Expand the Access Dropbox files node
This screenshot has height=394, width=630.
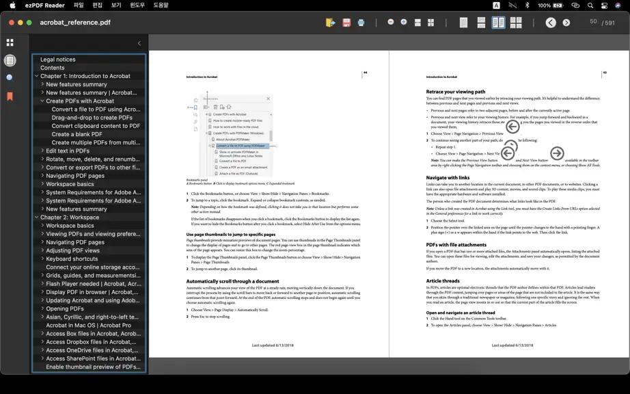pos(42,342)
